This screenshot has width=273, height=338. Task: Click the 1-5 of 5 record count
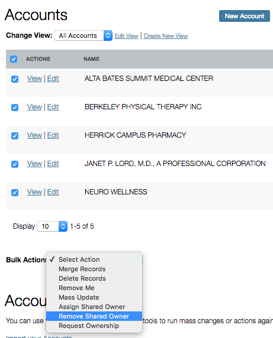pos(82,226)
